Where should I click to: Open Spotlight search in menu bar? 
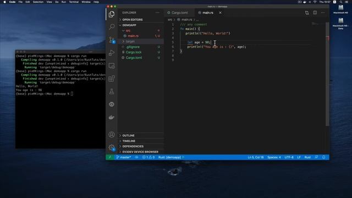pos(341,2)
